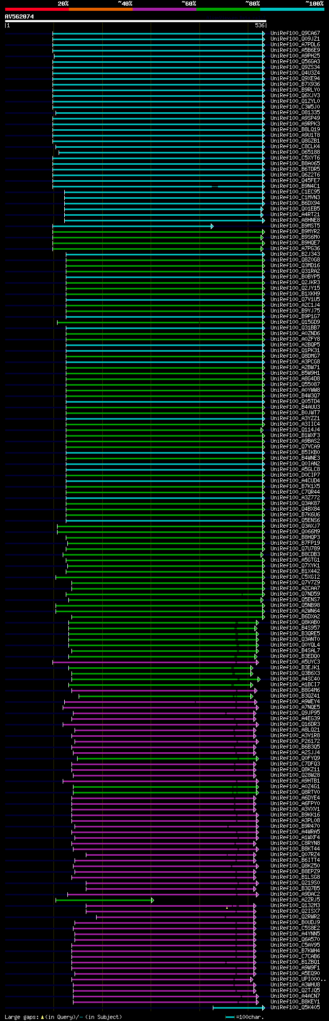Select label UniRef100_C1EC95
The image size is (329, 1021).
pyautogui.click(x=295, y=192)
